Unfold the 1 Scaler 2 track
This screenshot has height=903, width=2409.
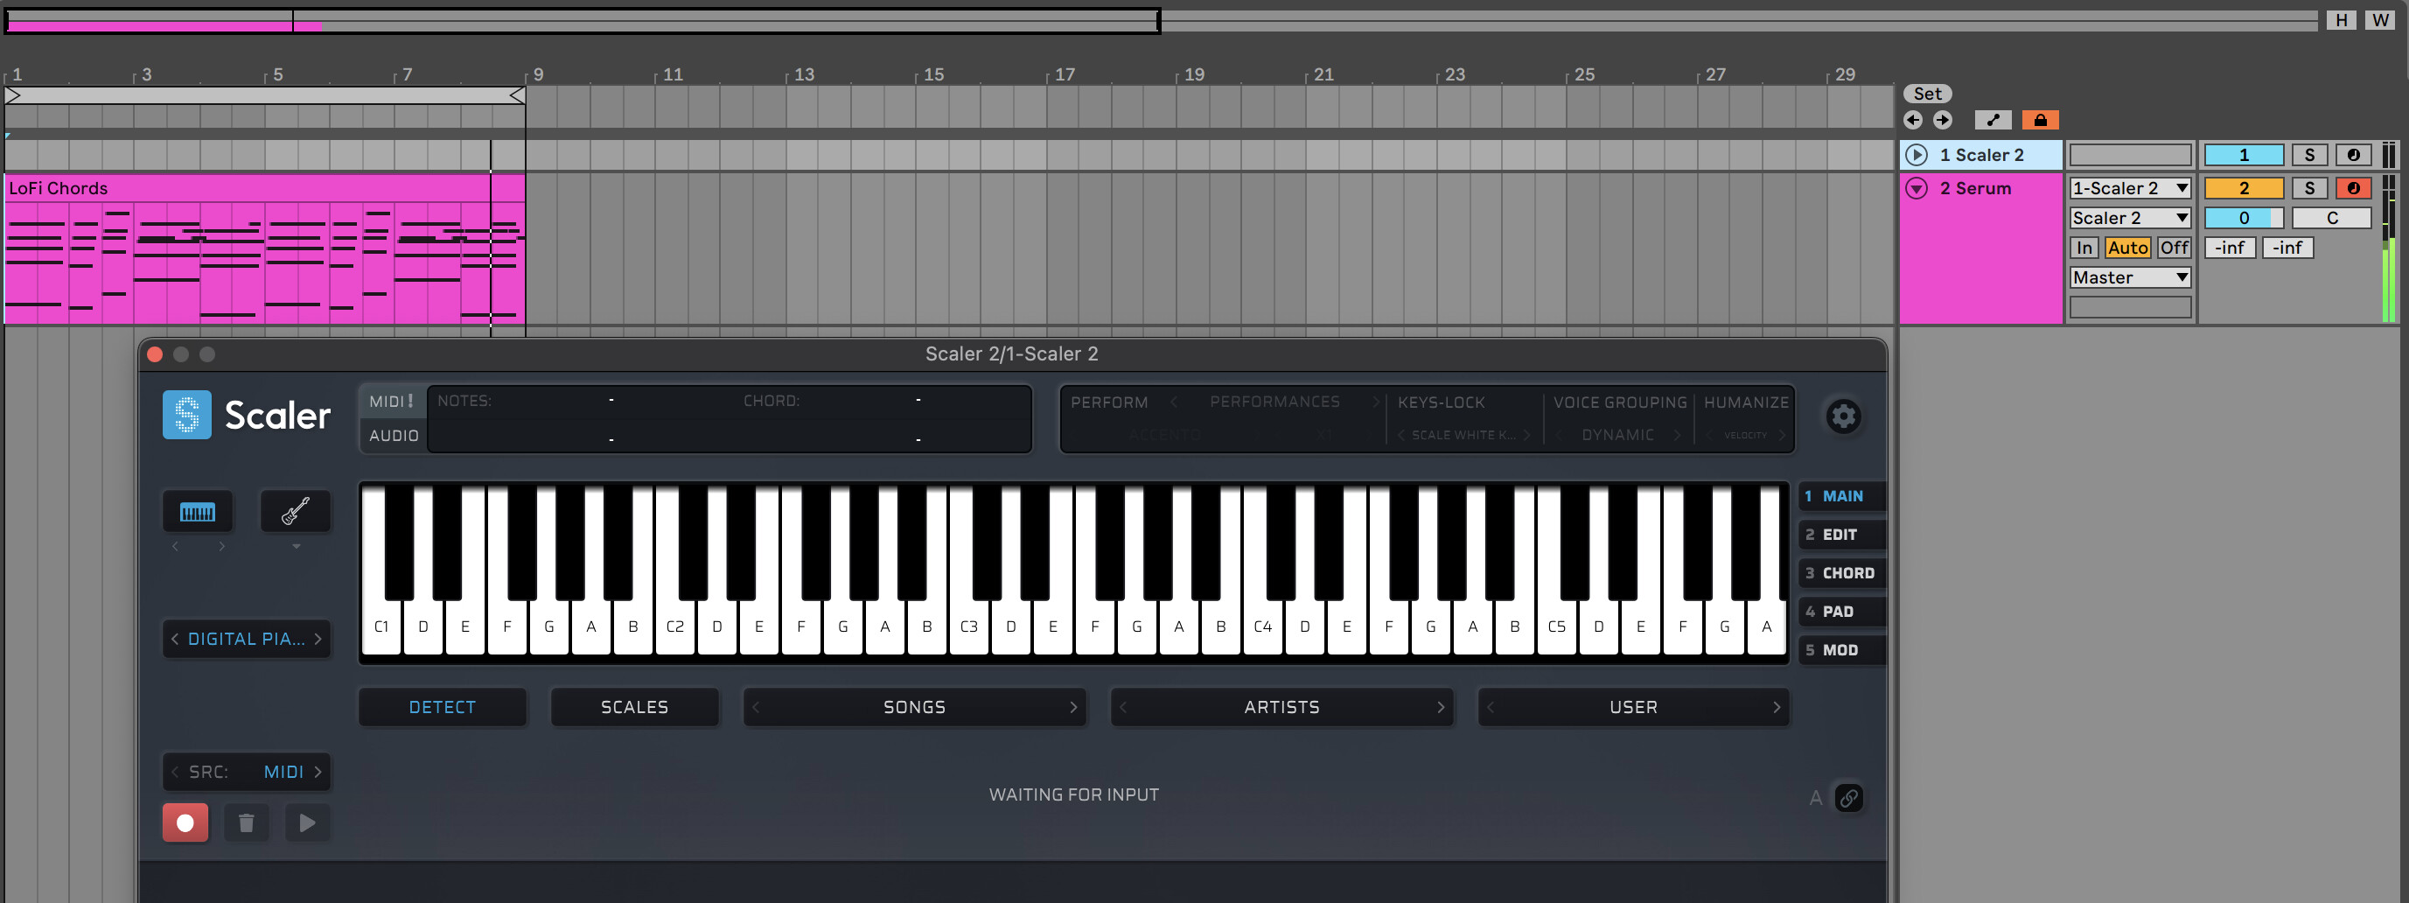pos(1917,156)
